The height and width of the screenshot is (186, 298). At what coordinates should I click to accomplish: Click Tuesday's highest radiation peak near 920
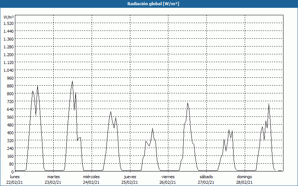(72, 81)
